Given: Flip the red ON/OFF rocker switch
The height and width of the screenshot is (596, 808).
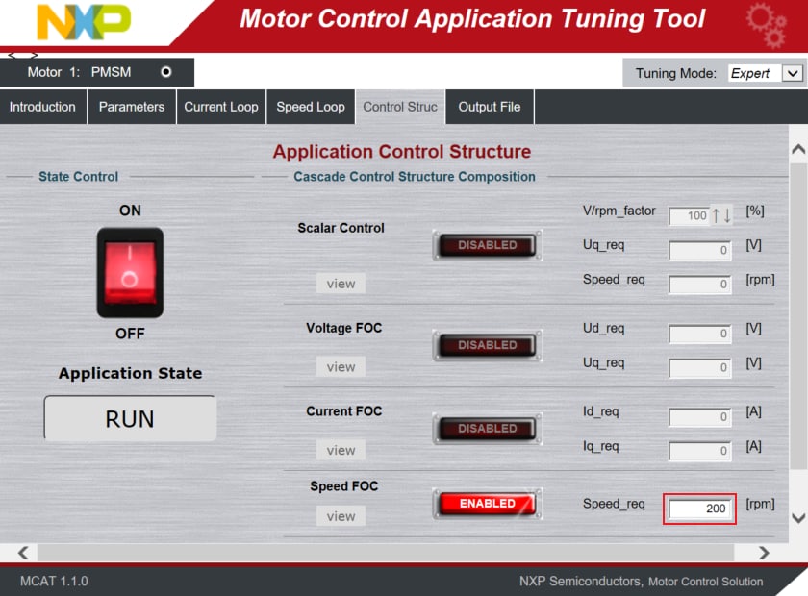Looking at the screenshot, I should click(x=130, y=272).
